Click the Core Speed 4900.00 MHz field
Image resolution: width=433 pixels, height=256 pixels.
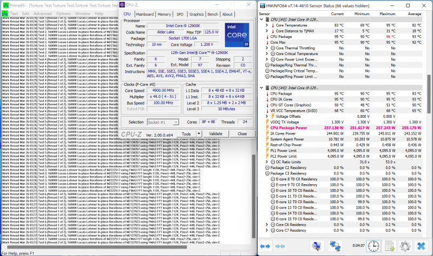point(163,90)
